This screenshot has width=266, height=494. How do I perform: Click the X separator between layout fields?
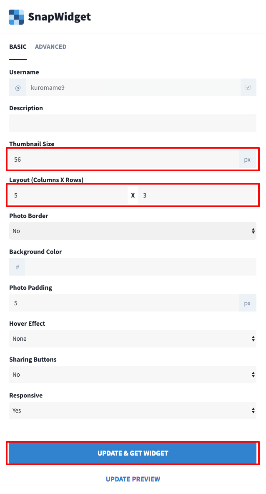133,195
